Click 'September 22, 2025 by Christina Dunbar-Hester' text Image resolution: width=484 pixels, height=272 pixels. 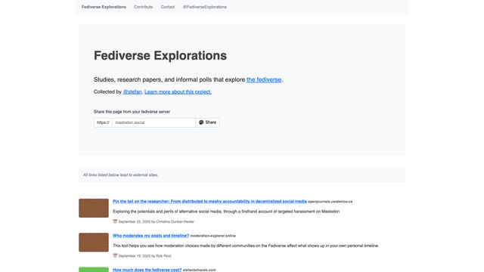click(x=157, y=221)
